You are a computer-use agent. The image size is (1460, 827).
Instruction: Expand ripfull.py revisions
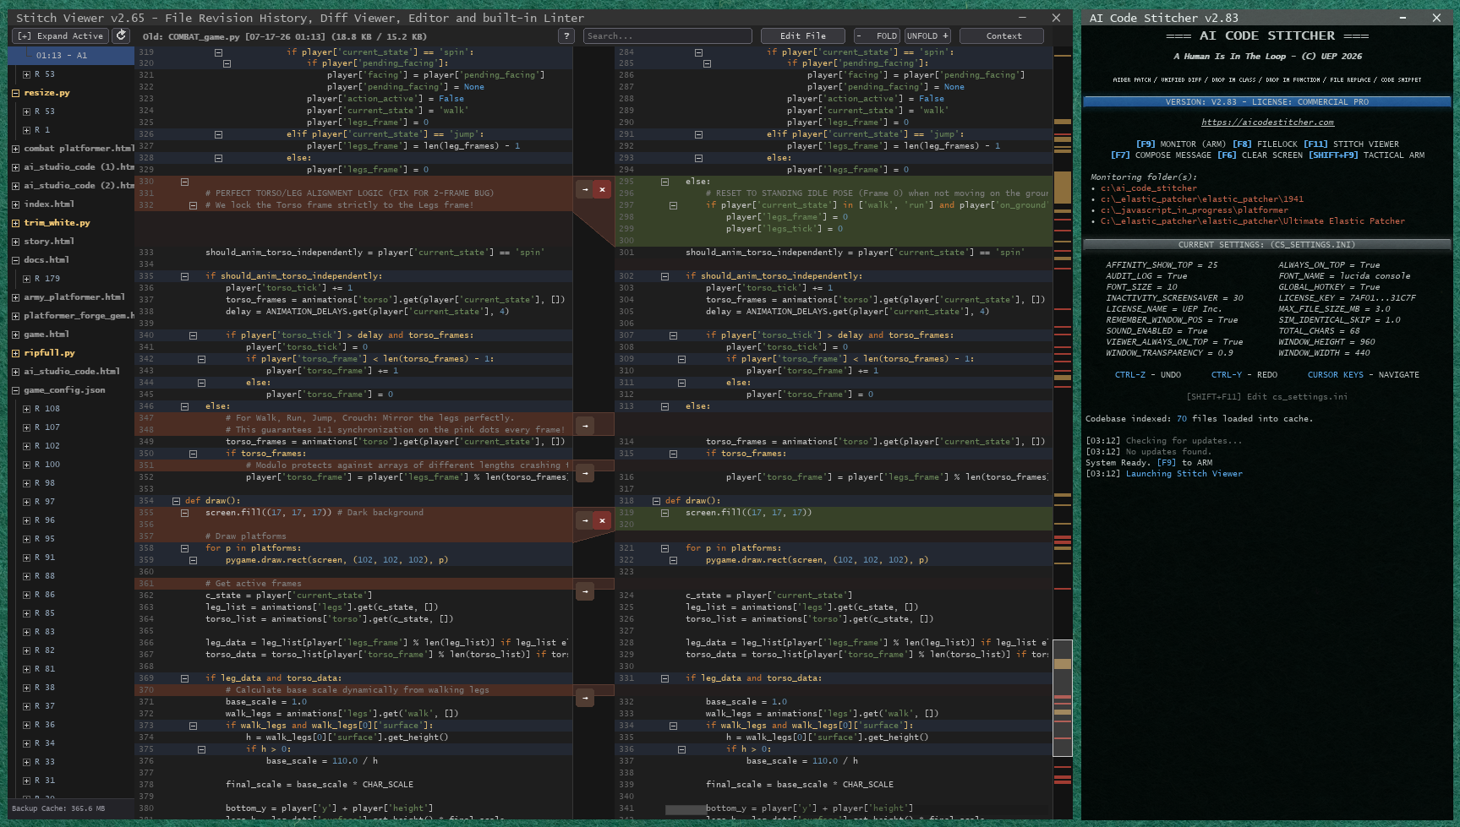click(15, 353)
